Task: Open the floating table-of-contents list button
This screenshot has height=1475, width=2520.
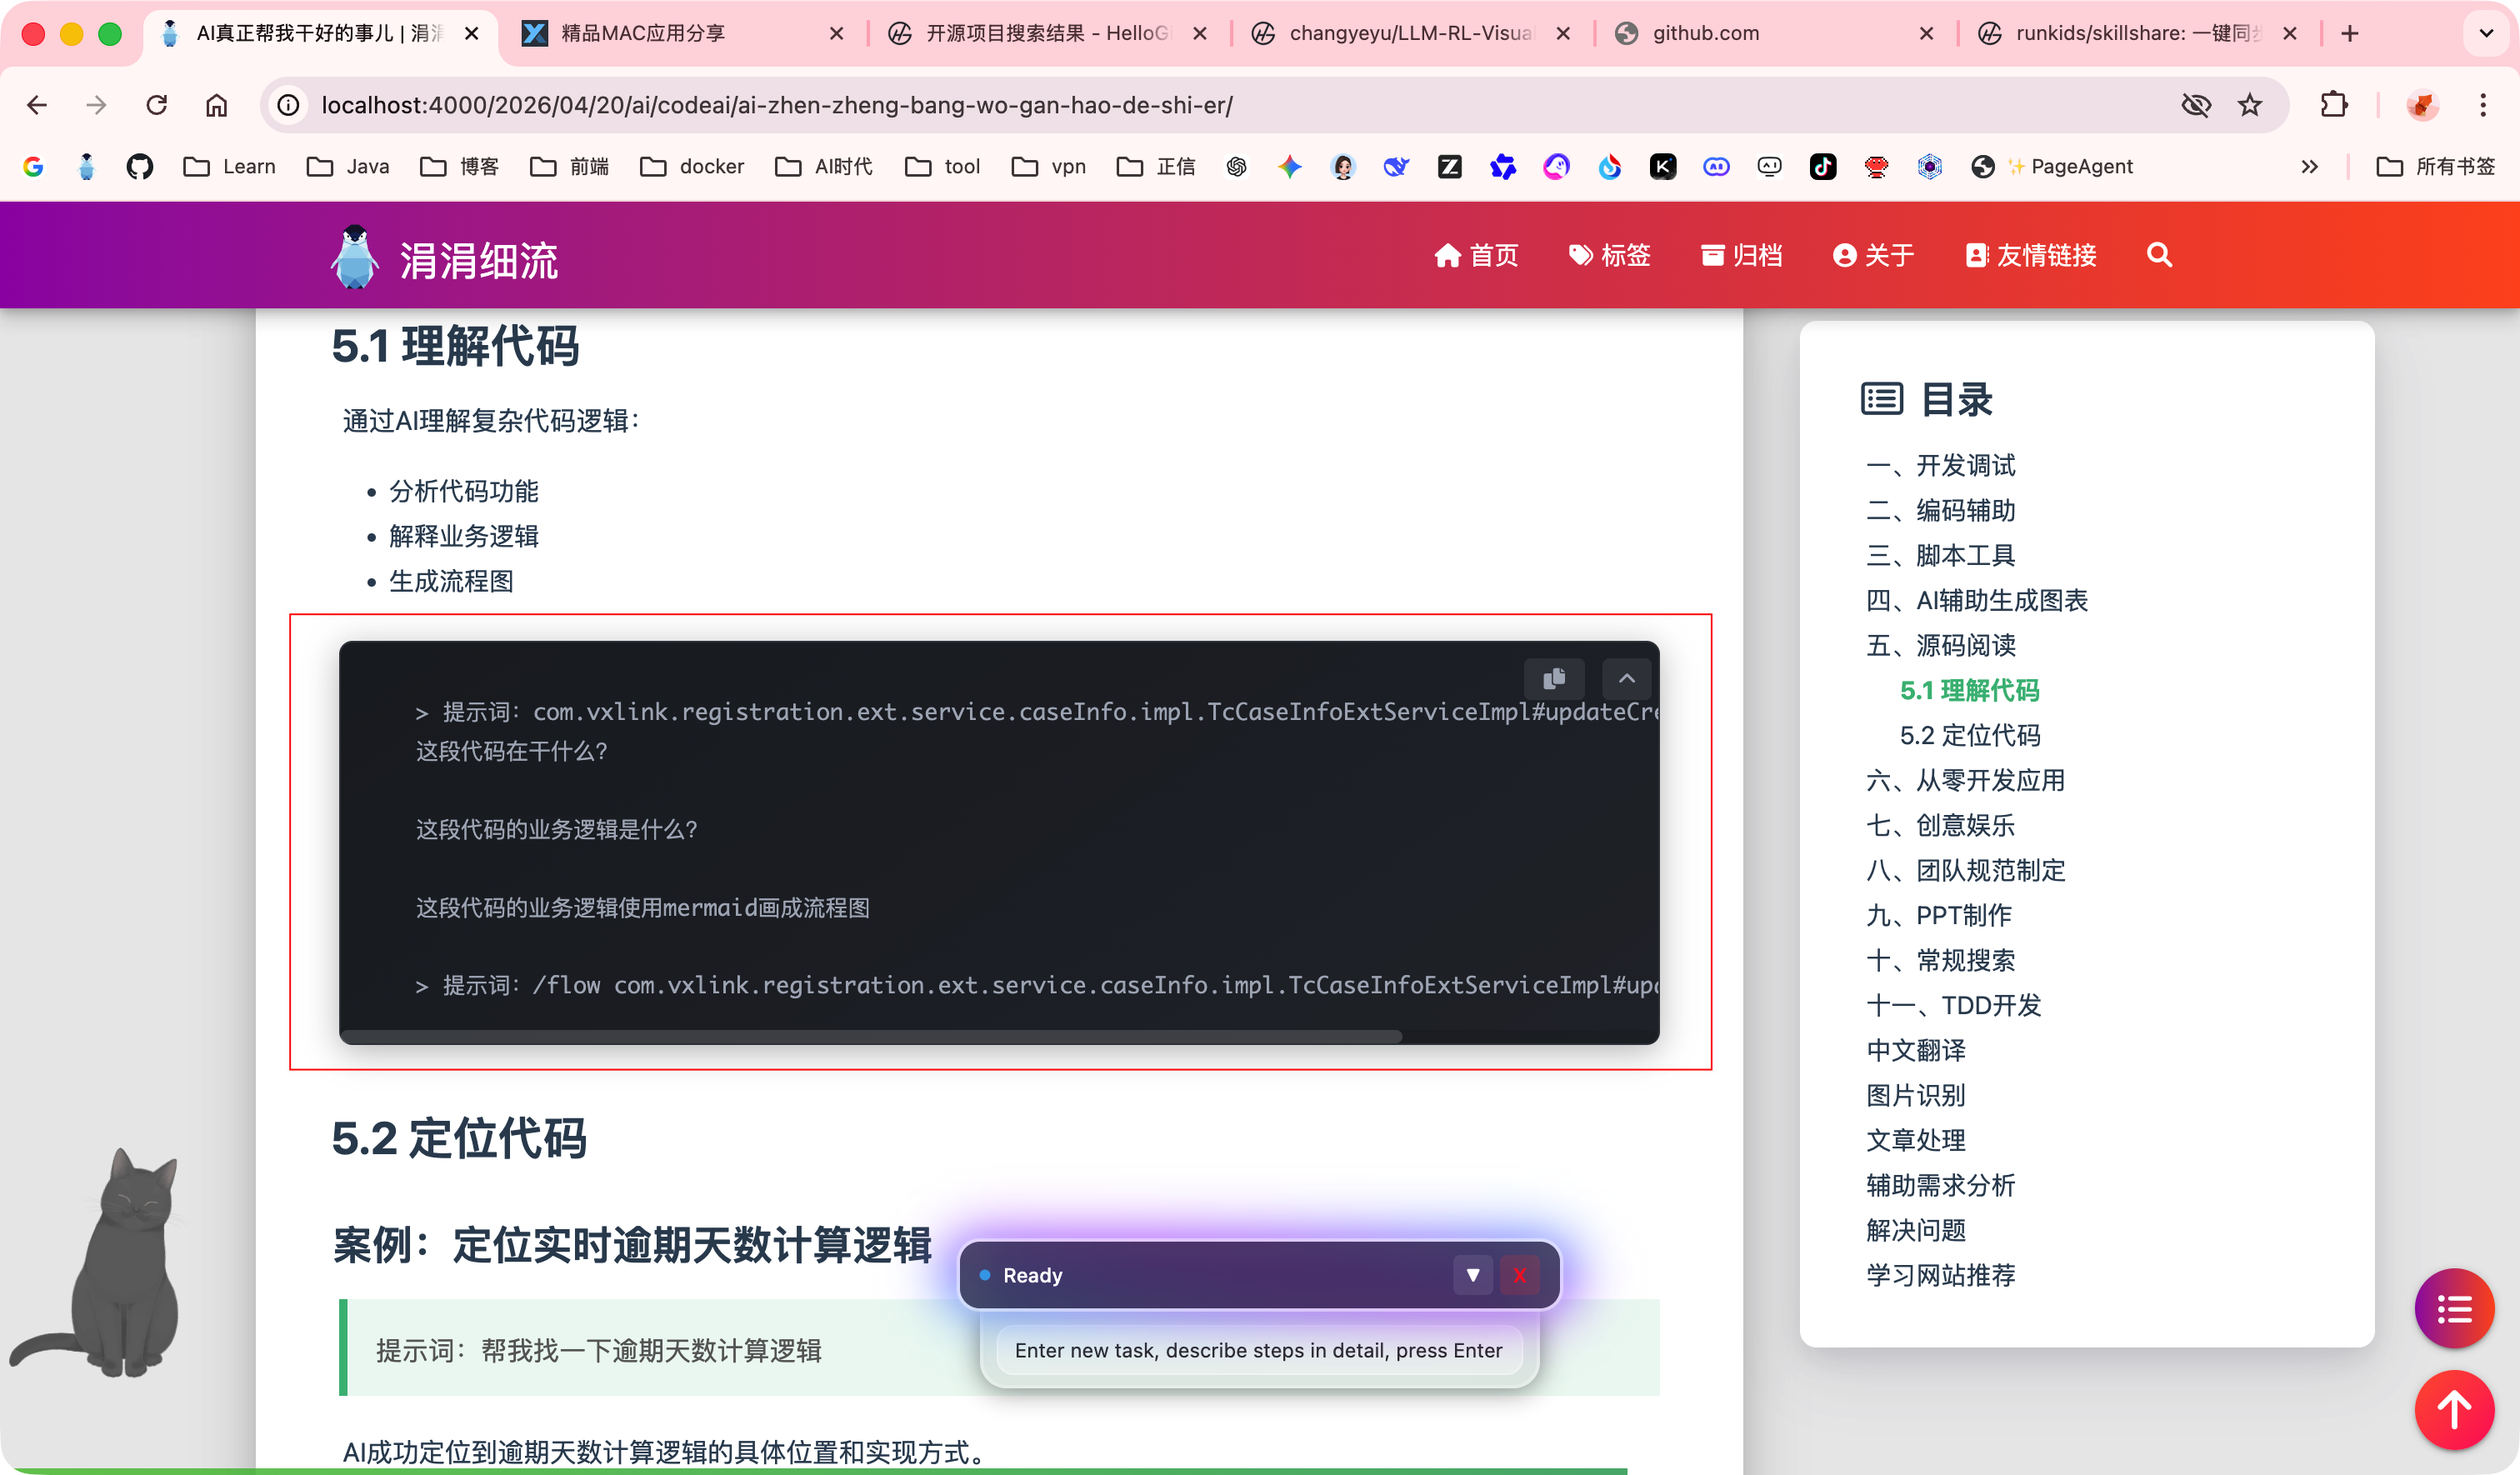Action: [2453, 1308]
